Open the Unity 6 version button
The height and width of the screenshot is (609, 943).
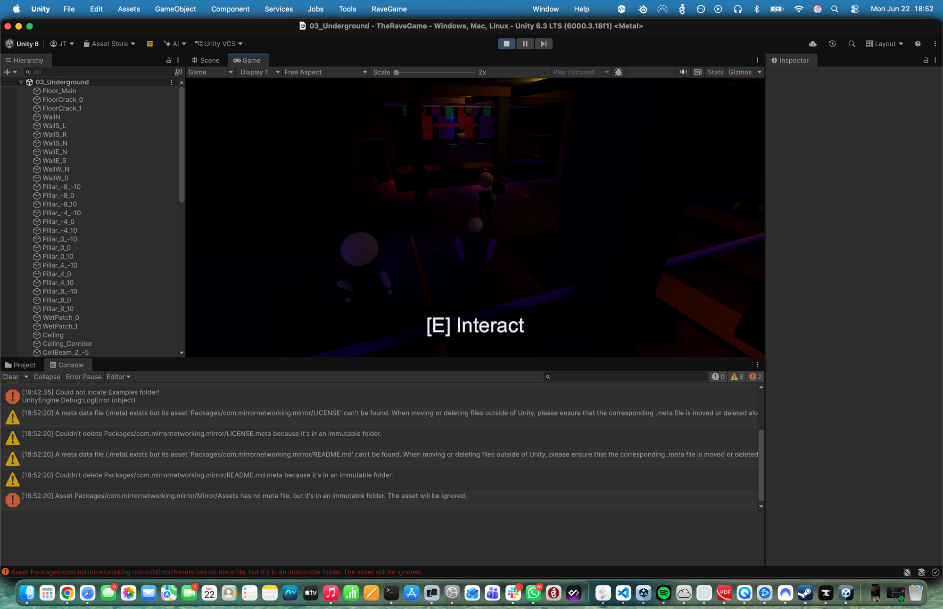click(x=23, y=44)
